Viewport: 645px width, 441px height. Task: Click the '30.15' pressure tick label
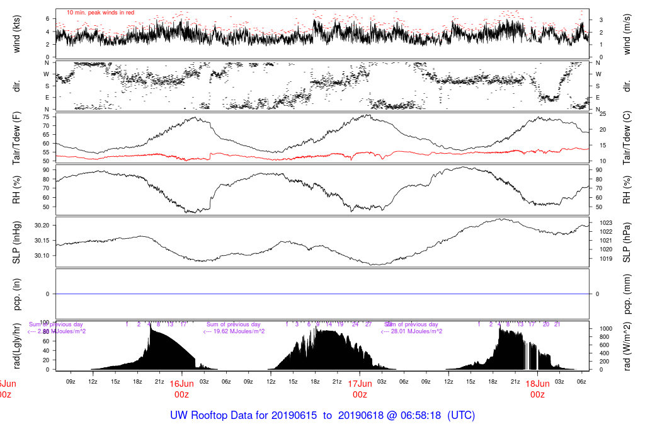(x=42, y=240)
